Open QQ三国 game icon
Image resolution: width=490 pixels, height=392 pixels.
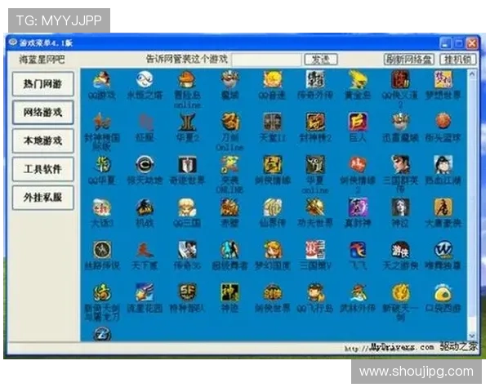(187, 207)
